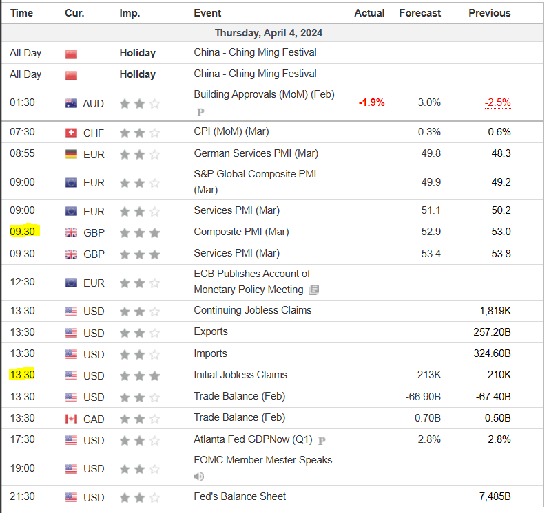The image size is (549, 513).
Task: Click the Australian flag icon in AUD row
Action: [71, 104]
